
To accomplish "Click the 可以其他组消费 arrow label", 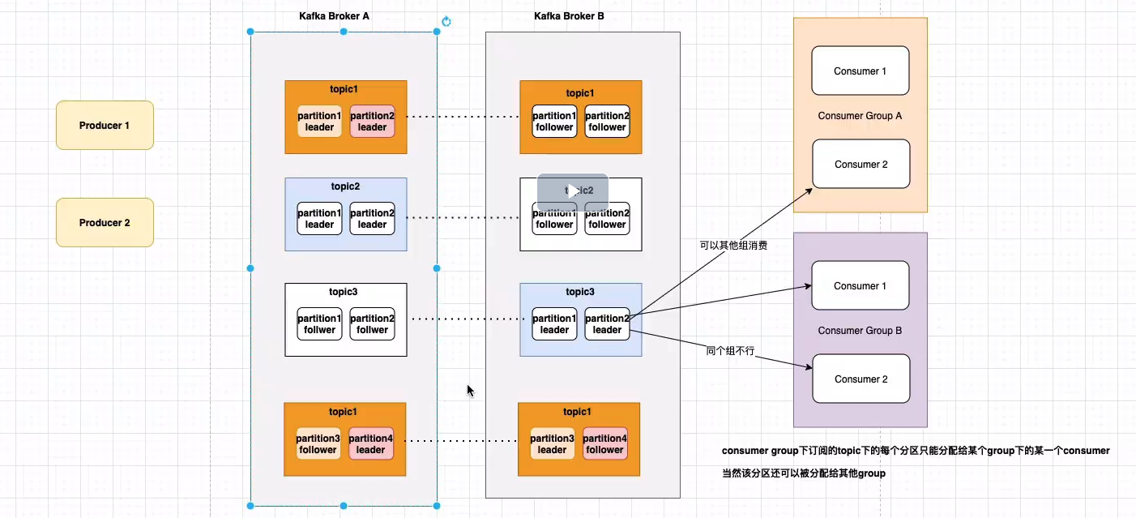I will point(733,244).
